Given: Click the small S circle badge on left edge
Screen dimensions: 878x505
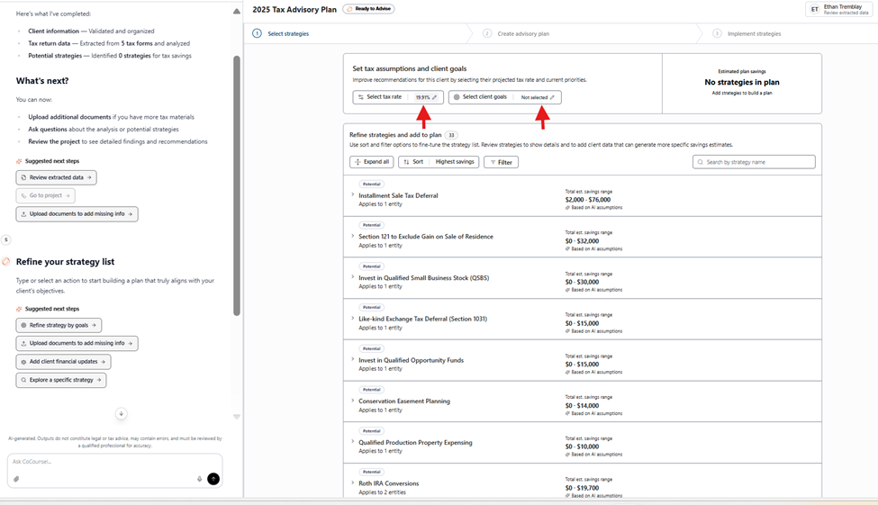Looking at the screenshot, I should (5, 239).
